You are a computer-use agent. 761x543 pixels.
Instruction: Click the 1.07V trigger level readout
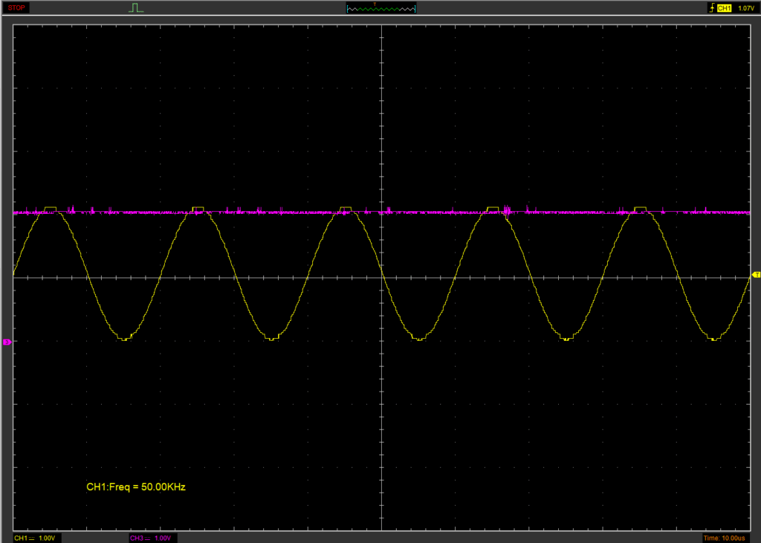745,8
